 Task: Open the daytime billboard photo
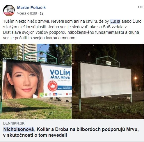click(36, 81)
